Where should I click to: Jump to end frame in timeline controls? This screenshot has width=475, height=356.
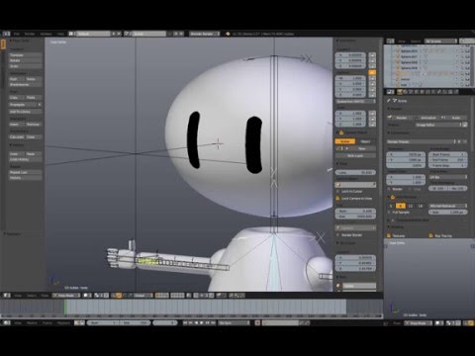pyautogui.click(x=214, y=322)
